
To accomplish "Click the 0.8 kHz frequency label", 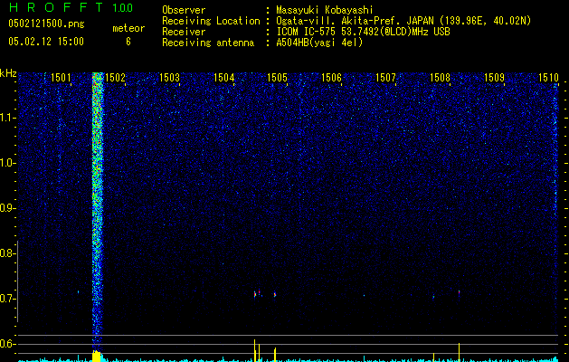I will (7, 253).
